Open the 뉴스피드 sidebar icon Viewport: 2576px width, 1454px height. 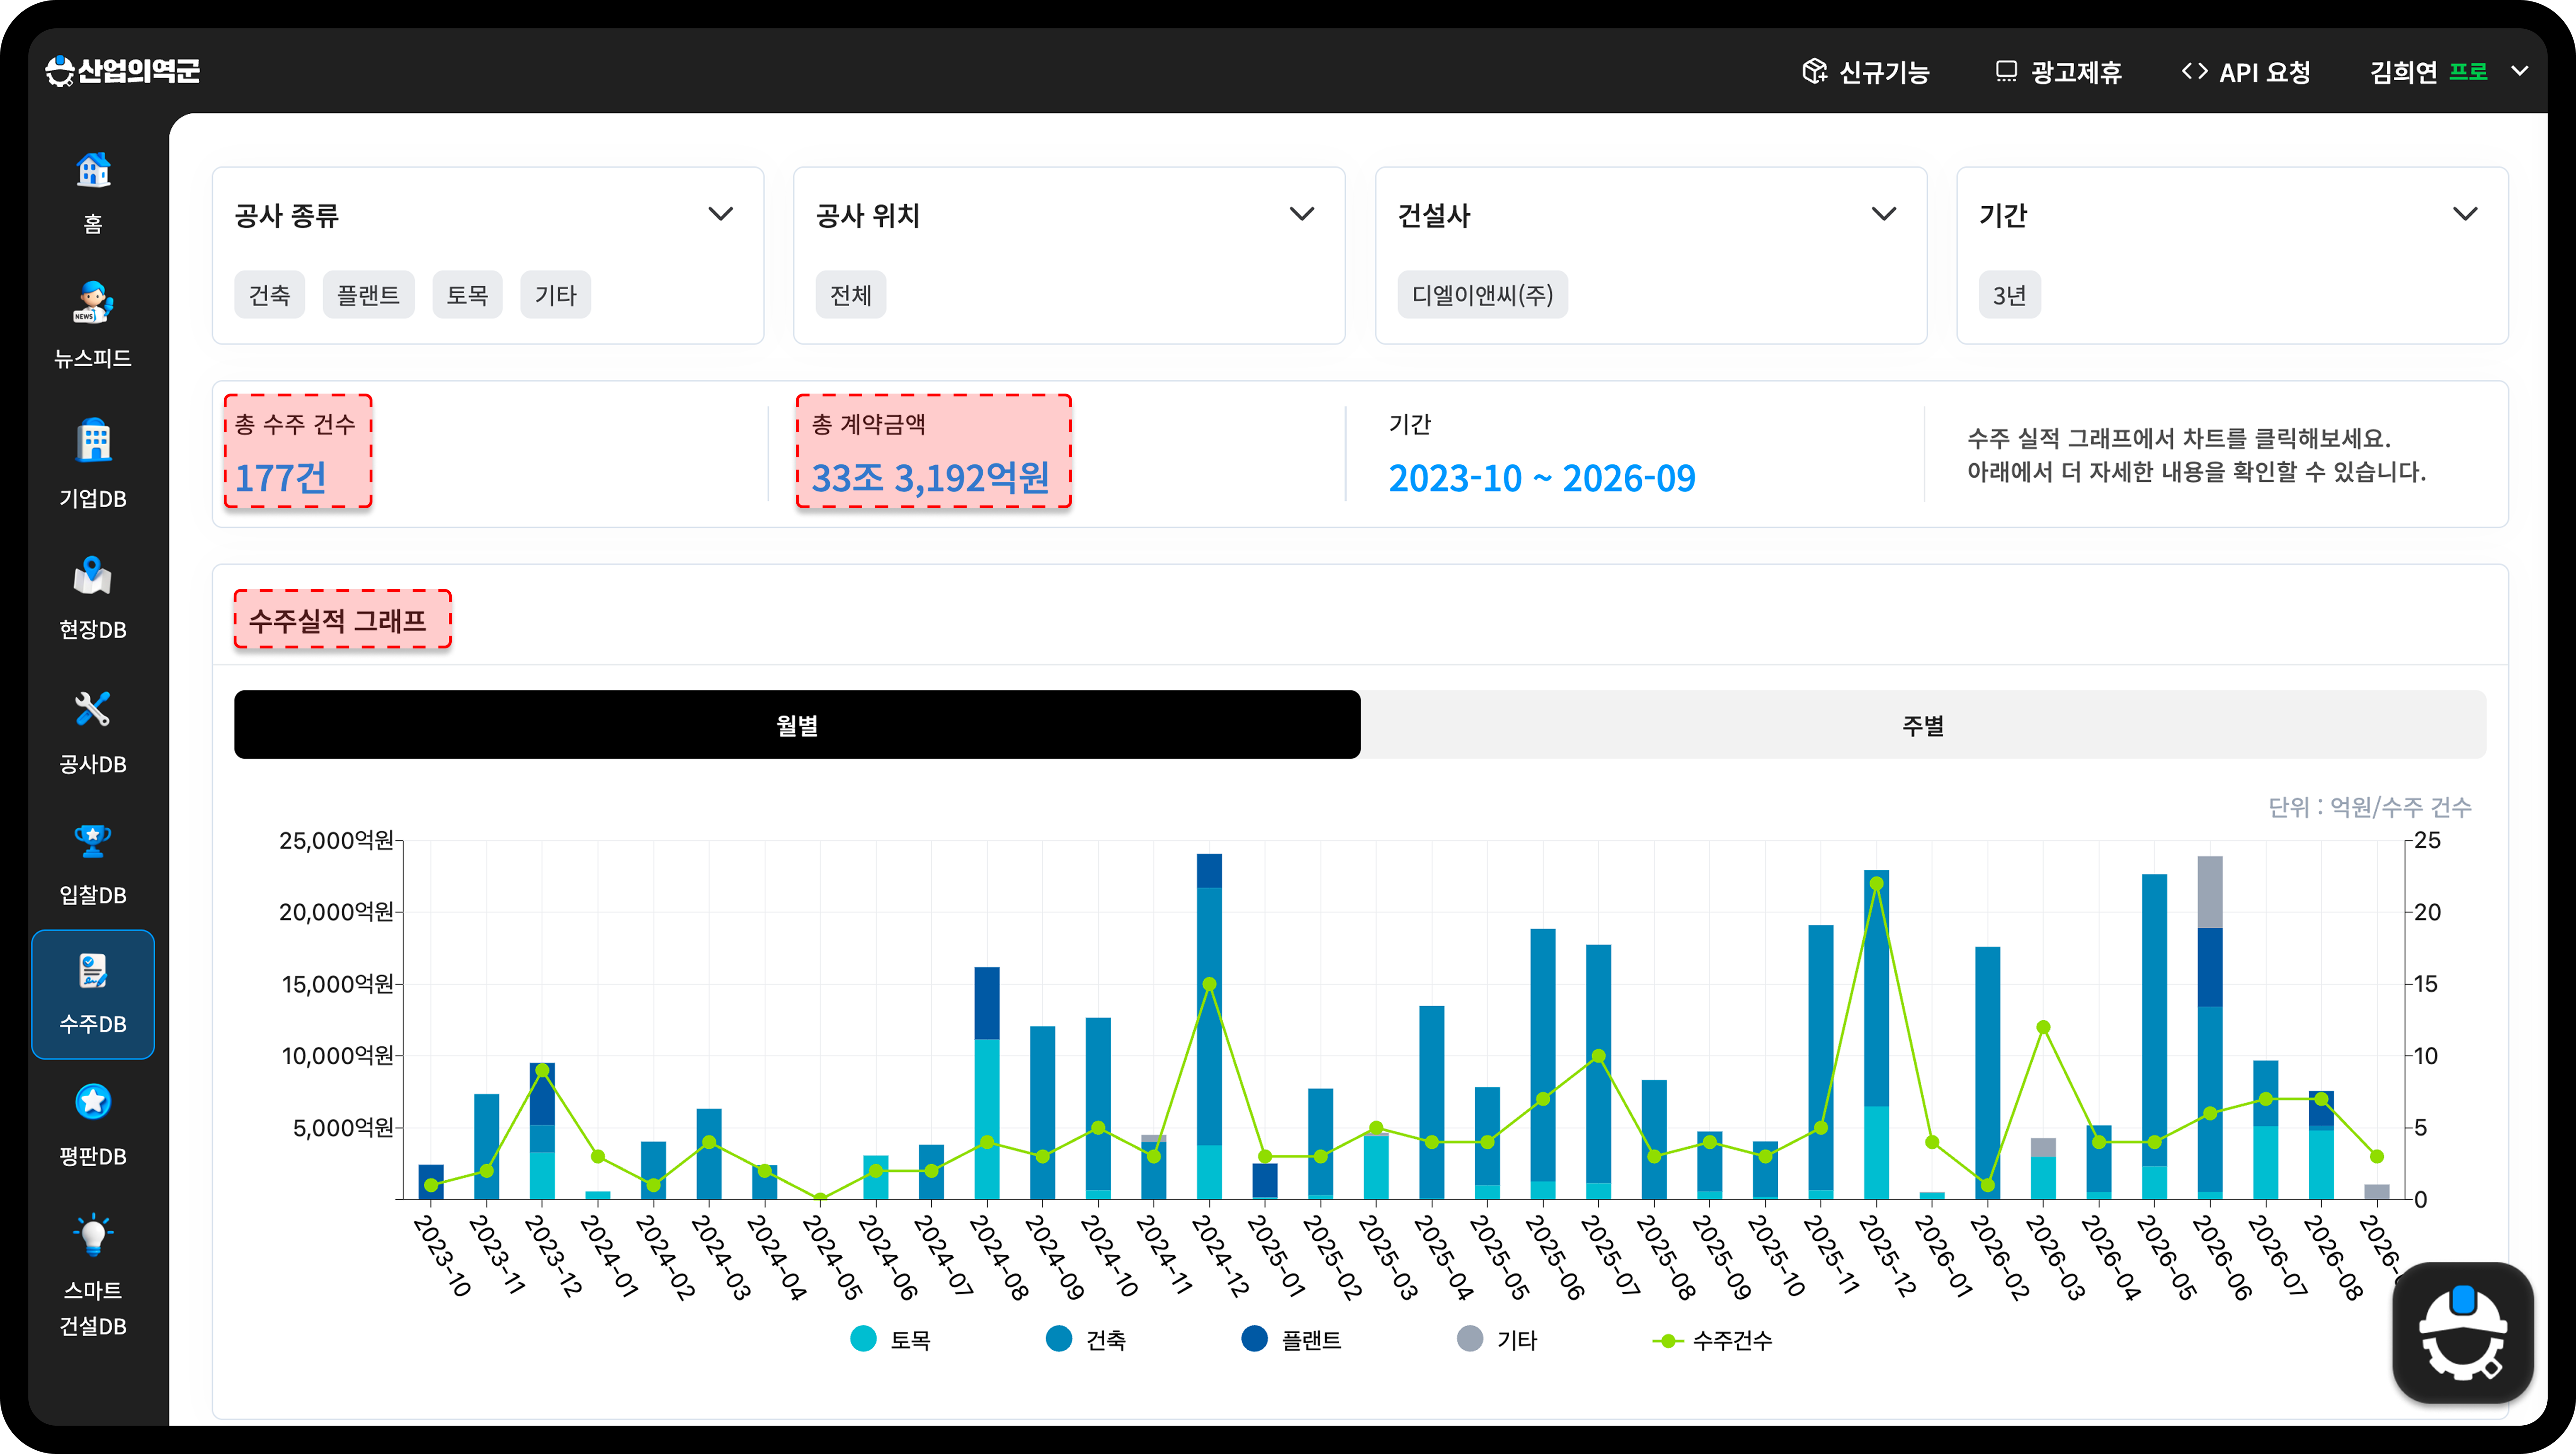[93, 303]
